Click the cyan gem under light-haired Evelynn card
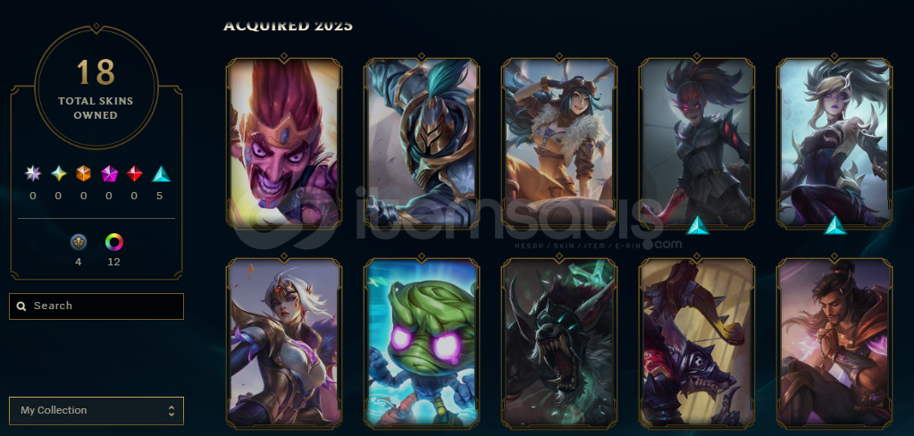This screenshot has width=914, height=436. pyautogui.click(x=834, y=225)
